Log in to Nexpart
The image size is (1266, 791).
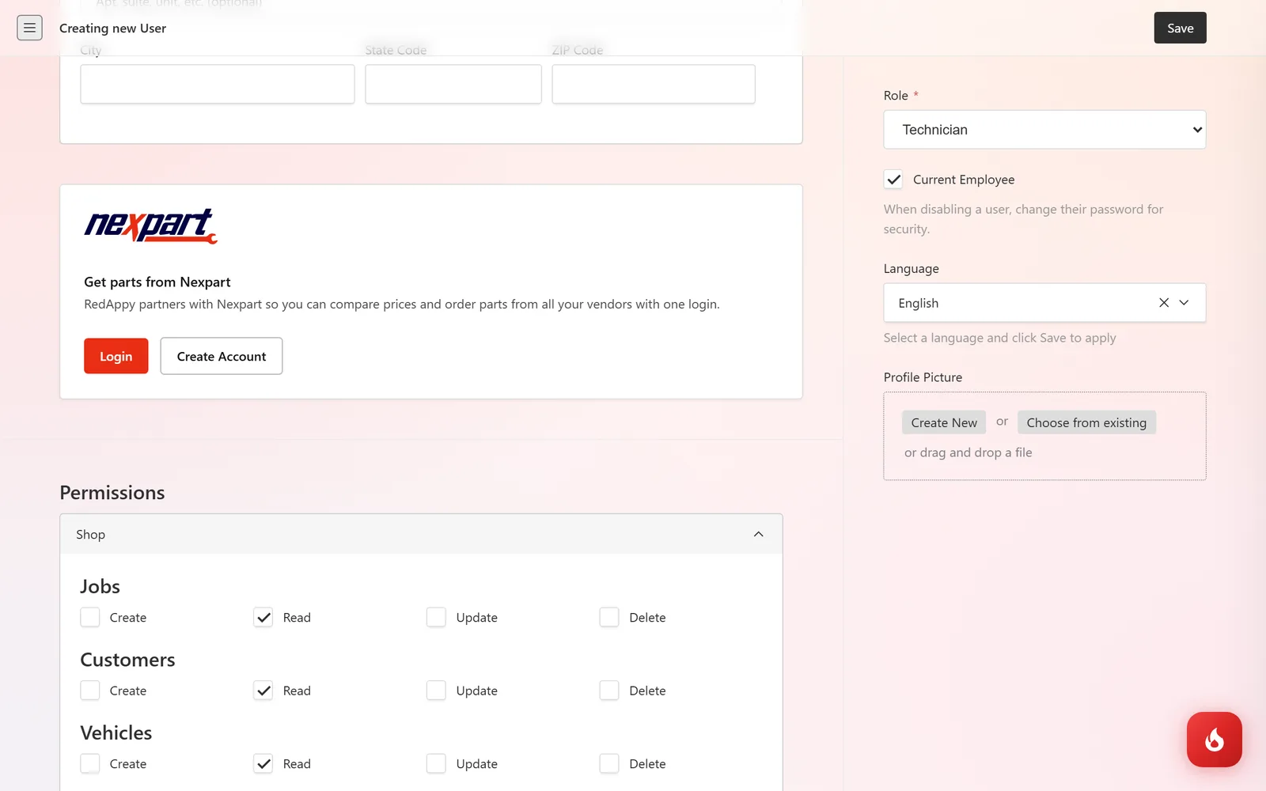pyautogui.click(x=116, y=356)
